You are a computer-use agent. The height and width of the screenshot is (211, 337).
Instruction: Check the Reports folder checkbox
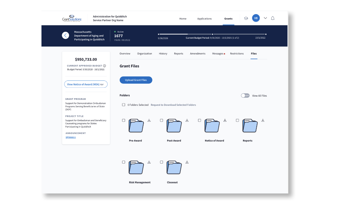click(237, 120)
